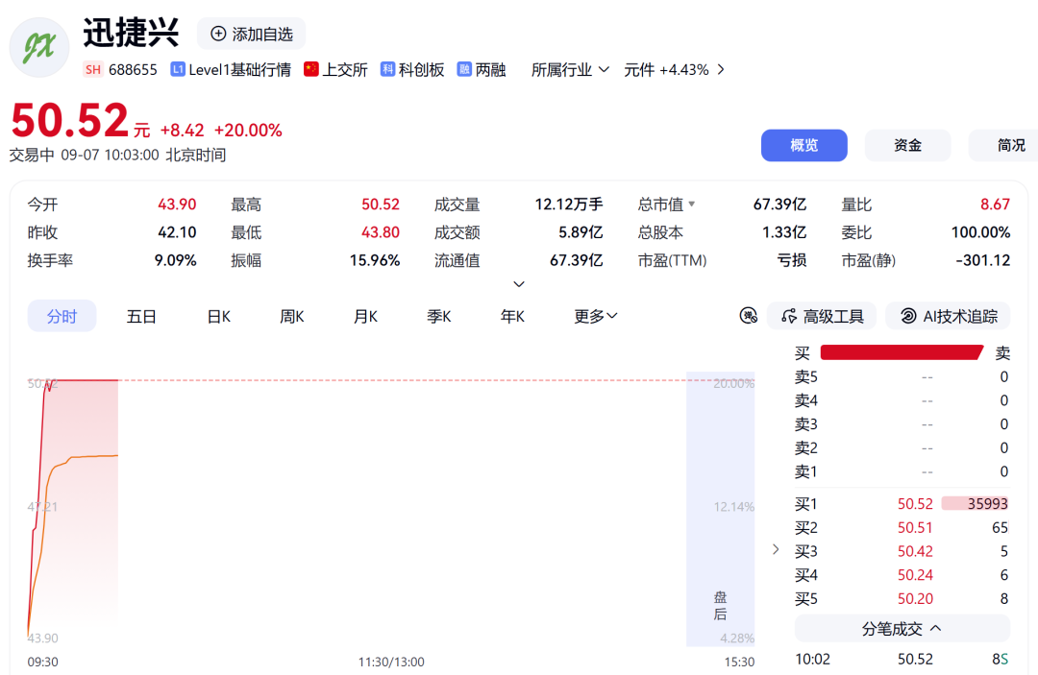
Task: Click the 昨收 value 42.10
Action: [x=177, y=232]
